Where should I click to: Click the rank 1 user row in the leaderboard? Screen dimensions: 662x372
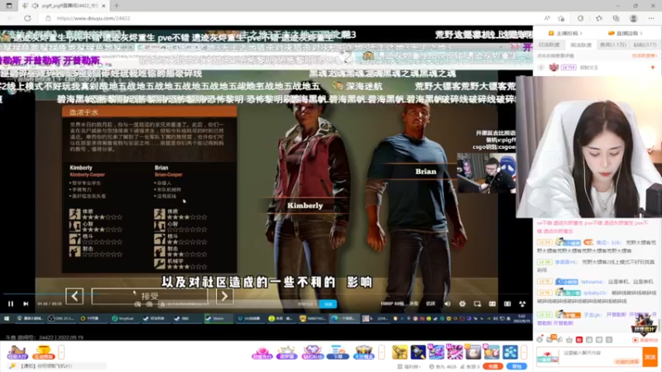click(x=597, y=68)
